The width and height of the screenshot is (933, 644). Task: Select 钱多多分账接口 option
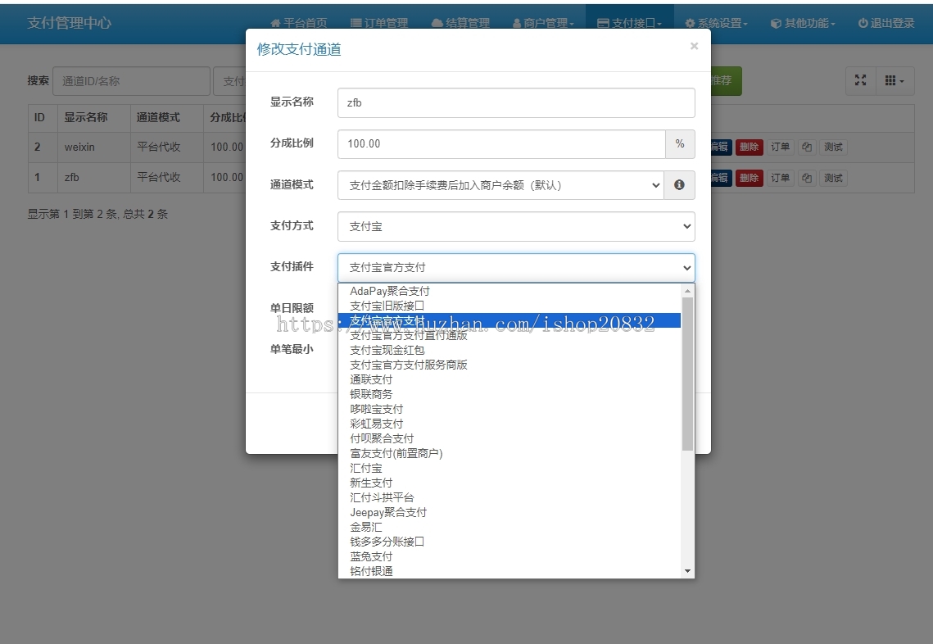click(x=510, y=542)
